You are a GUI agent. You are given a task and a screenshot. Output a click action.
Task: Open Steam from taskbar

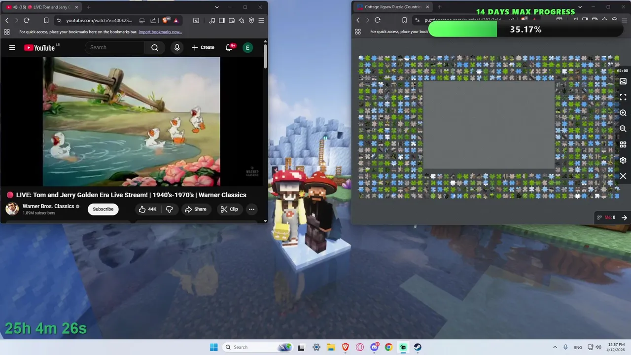418,347
